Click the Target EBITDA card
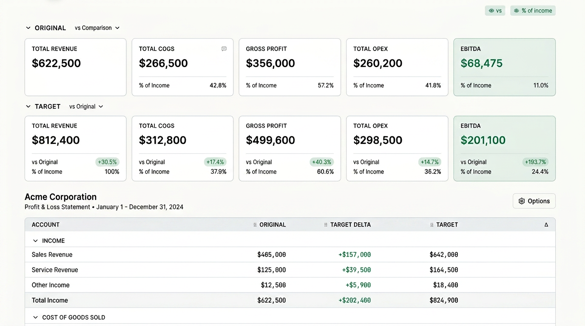Viewport: 585px width, 326px height. (505, 149)
